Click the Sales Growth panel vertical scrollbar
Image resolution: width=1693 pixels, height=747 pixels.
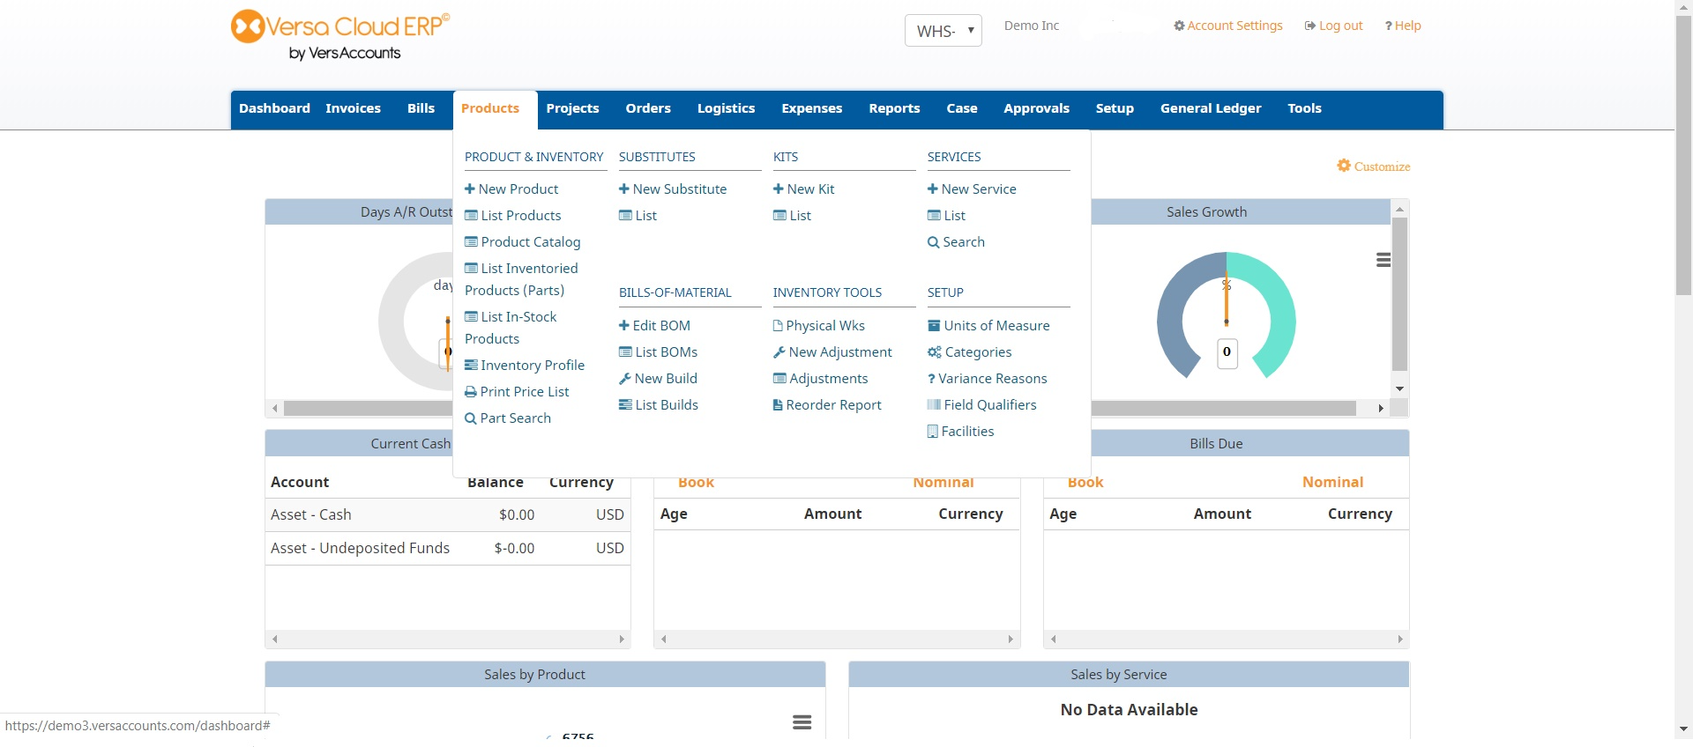tap(1399, 295)
